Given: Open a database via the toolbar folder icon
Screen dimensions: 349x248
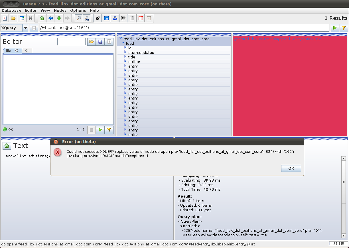Looking at the screenshot, I should [x=13, y=18].
